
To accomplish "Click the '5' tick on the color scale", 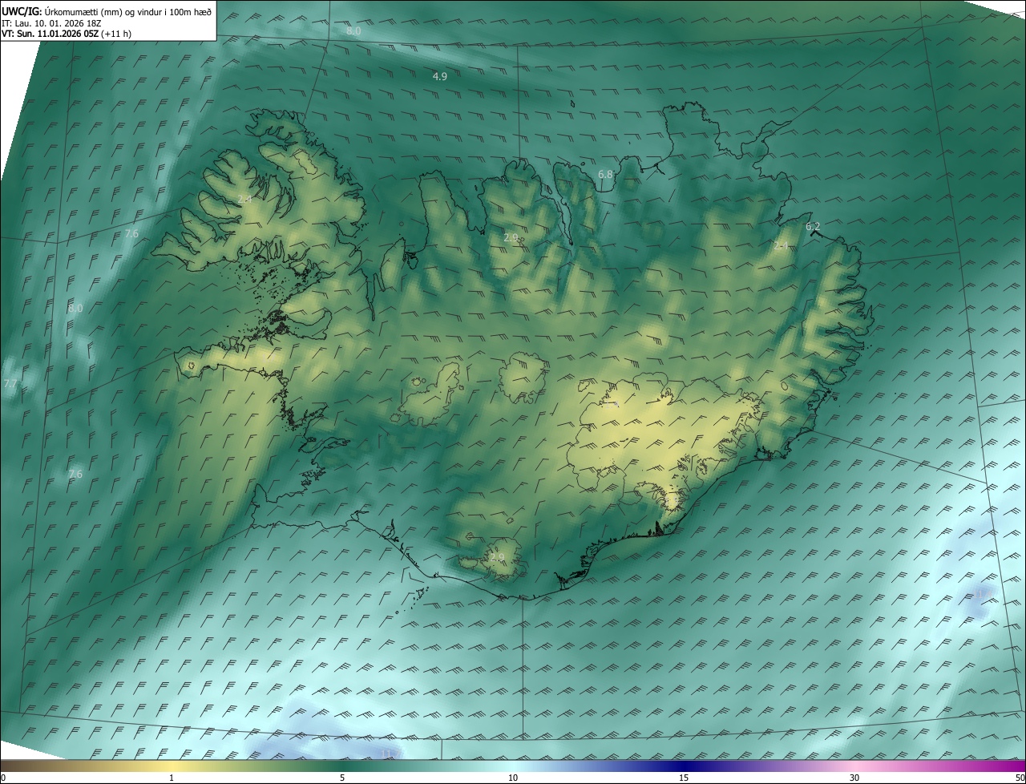I will (342, 778).
